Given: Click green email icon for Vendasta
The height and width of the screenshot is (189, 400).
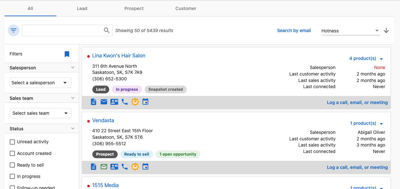Looking at the screenshot, I should tap(104, 167).
